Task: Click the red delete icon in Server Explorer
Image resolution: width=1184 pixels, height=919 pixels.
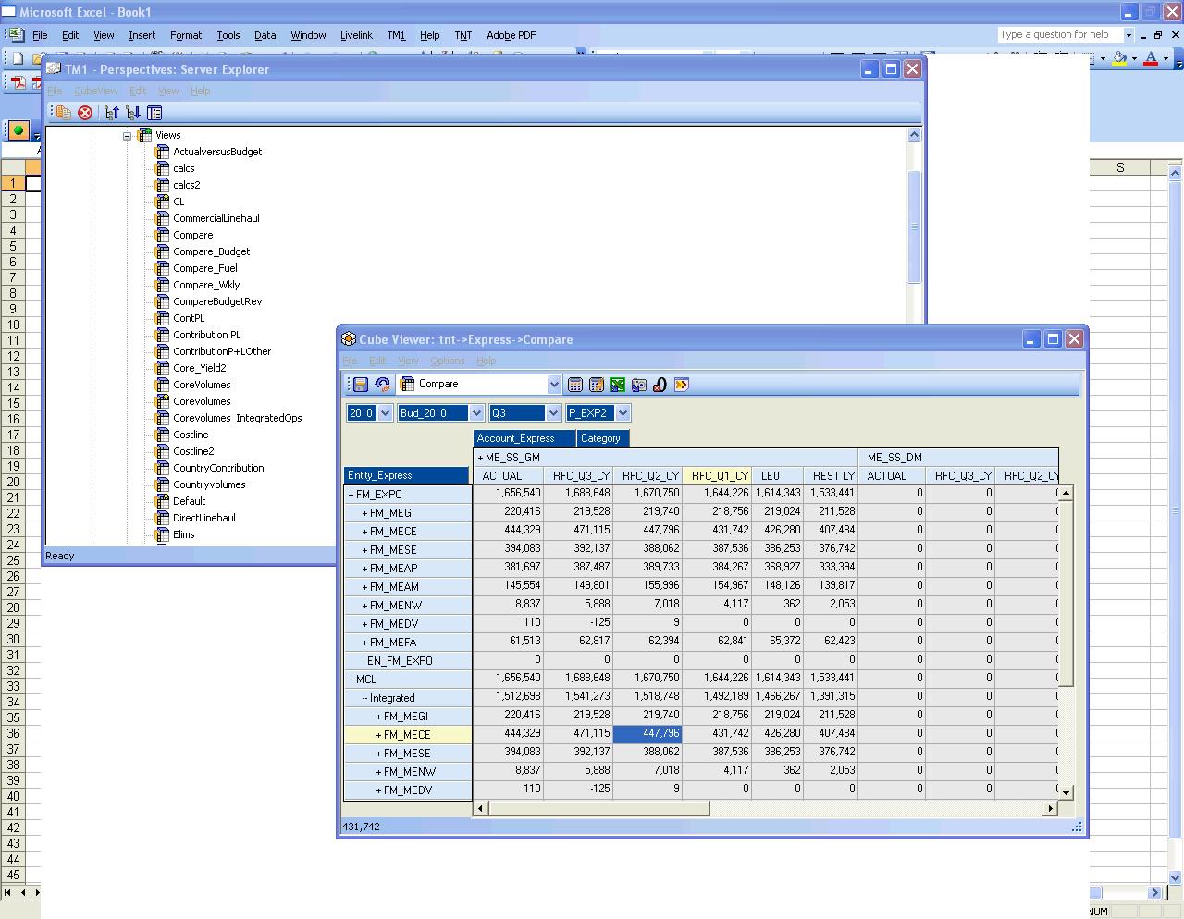Action: click(x=85, y=113)
